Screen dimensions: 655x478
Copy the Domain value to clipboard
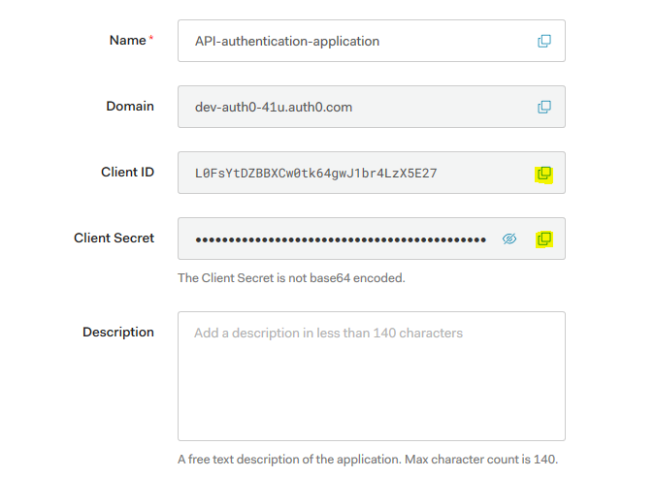point(544,107)
